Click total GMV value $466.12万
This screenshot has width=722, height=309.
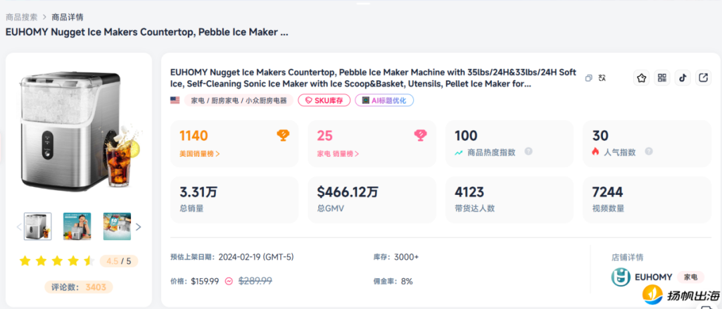click(348, 192)
